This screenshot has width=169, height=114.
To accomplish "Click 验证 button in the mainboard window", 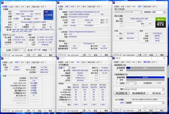I will pyautogui.click(x=96, y=55).
